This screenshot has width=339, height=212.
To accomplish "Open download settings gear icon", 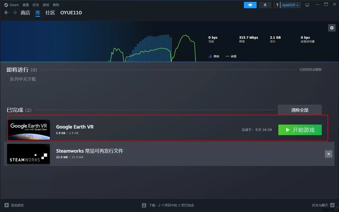I will point(332,28).
